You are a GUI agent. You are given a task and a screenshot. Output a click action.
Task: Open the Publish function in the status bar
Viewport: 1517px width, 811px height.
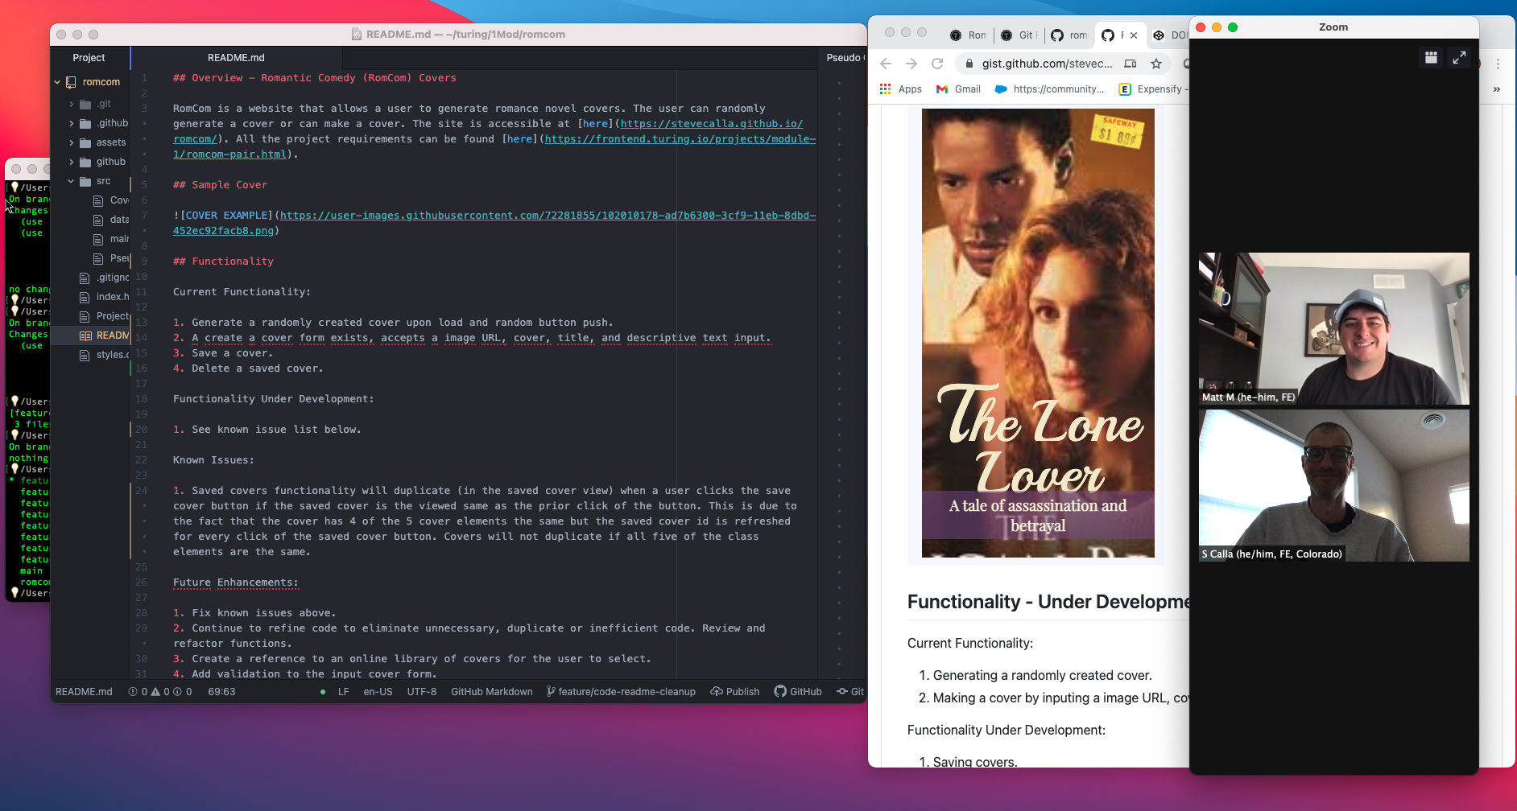pyautogui.click(x=734, y=691)
